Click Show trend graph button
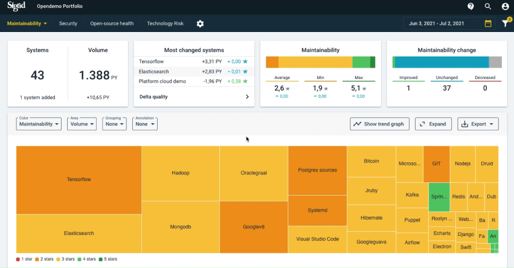The image size is (514, 268). point(379,124)
